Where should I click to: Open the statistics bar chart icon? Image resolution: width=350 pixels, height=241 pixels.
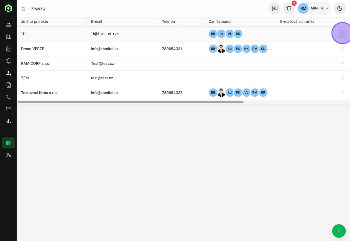[x=8, y=121]
